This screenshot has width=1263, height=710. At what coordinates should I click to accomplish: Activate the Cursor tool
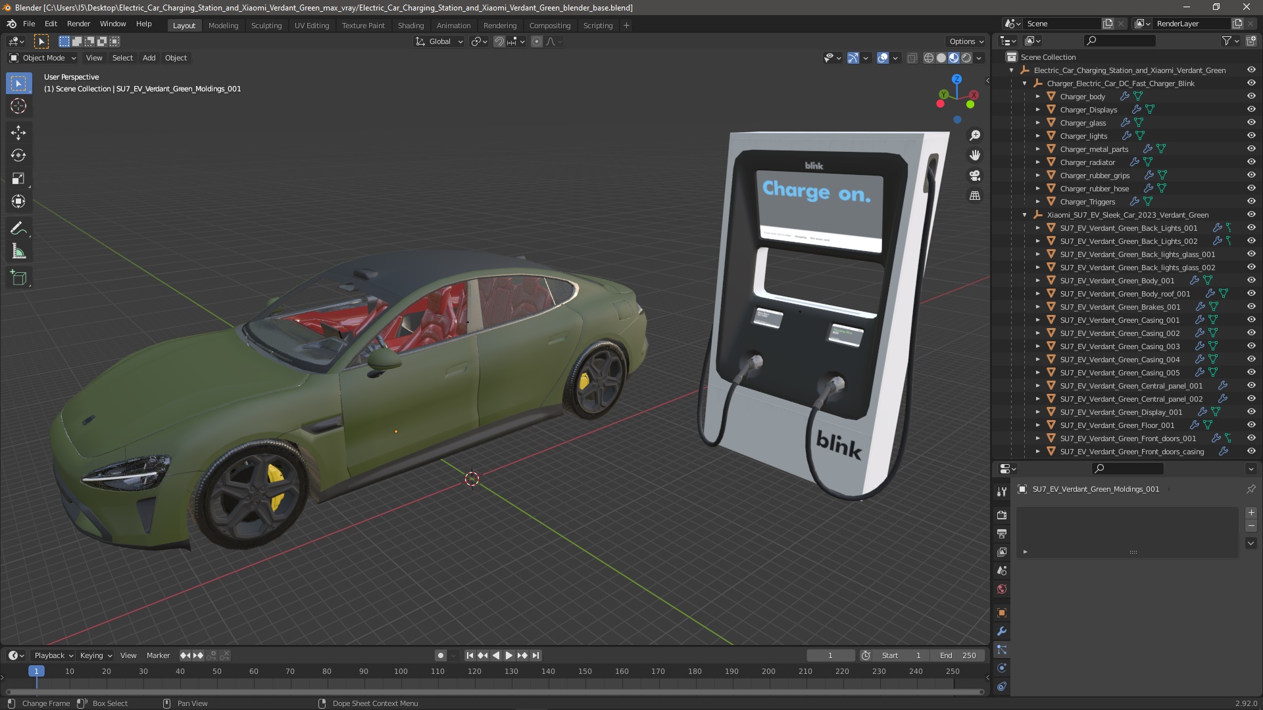click(18, 106)
